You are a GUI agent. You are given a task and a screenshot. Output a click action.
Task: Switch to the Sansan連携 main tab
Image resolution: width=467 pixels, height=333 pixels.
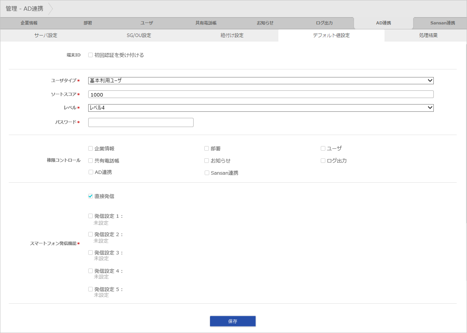[442, 23]
